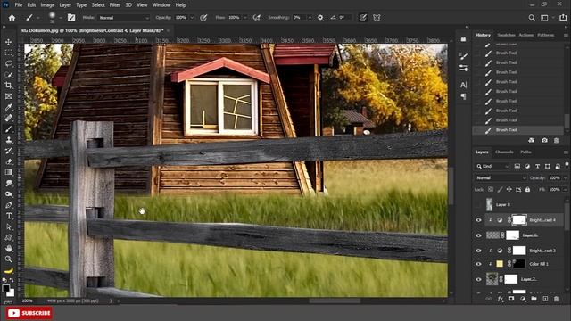Screen dimensions: 571x321
Task: Switch to the Swatches tab
Action: pos(506,35)
